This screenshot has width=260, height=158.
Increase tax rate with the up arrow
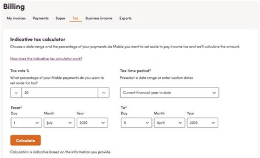103,93
